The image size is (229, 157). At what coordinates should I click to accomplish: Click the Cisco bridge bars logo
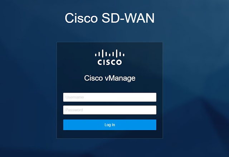pos(110,53)
